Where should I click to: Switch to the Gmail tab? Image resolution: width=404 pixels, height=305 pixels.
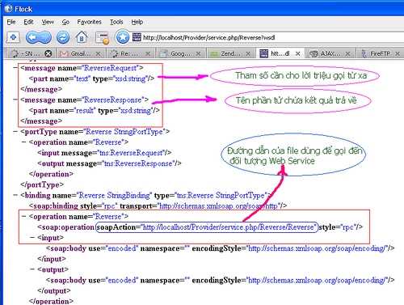point(81,53)
